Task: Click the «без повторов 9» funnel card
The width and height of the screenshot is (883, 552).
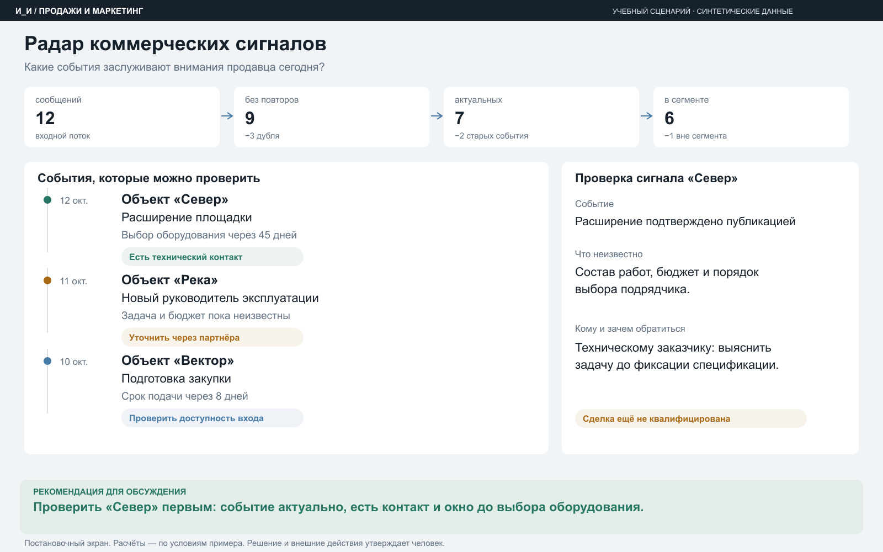Action: (x=332, y=117)
